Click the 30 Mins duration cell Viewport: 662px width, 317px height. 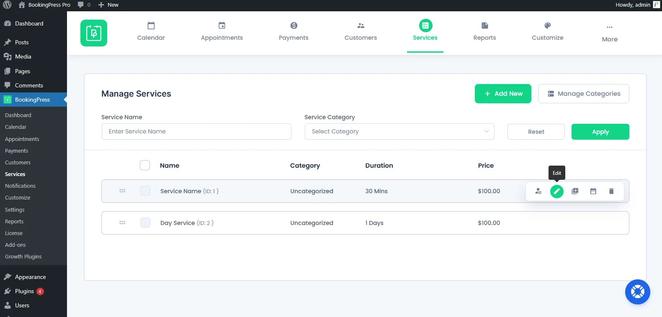376,191
